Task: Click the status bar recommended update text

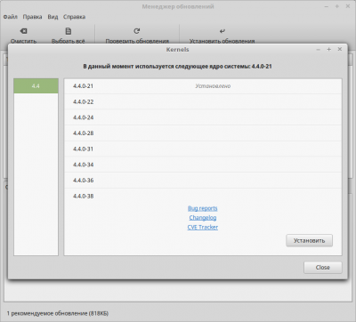Action: click(x=58, y=313)
